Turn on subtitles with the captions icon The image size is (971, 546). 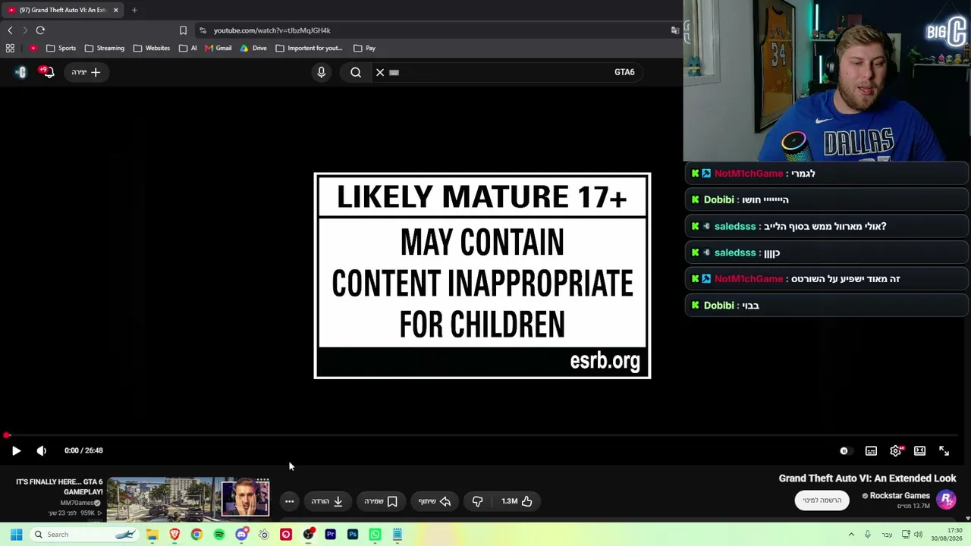871,451
